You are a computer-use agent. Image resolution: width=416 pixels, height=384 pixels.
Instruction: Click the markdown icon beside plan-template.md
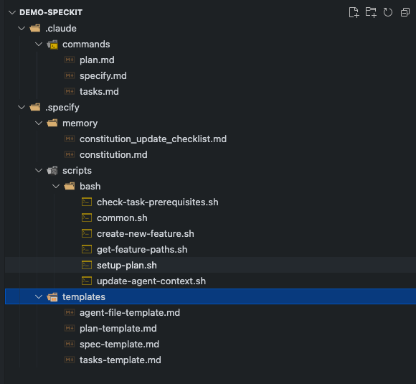[x=70, y=328]
